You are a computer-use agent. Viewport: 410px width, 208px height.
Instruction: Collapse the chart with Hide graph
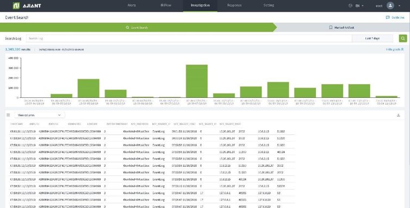pos(395,49)
